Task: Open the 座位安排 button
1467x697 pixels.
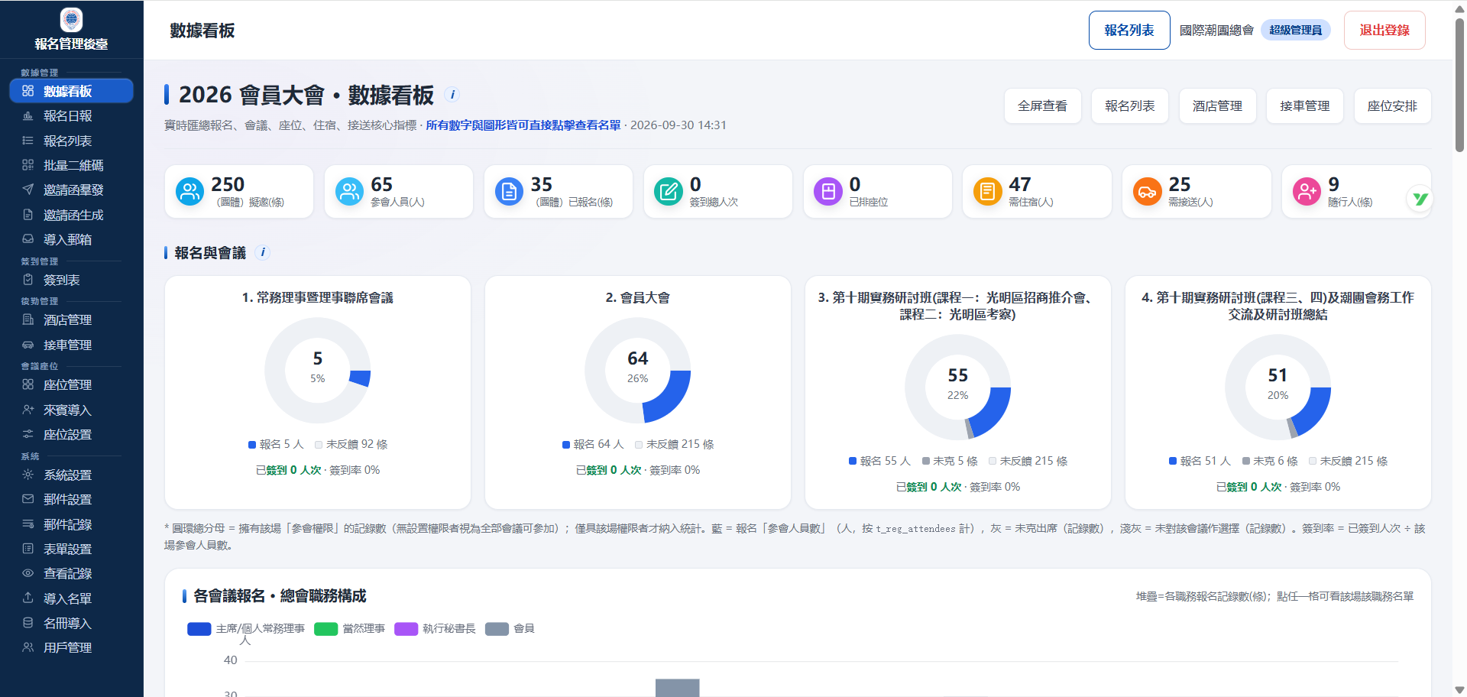Action: (x=1392, y=106)
